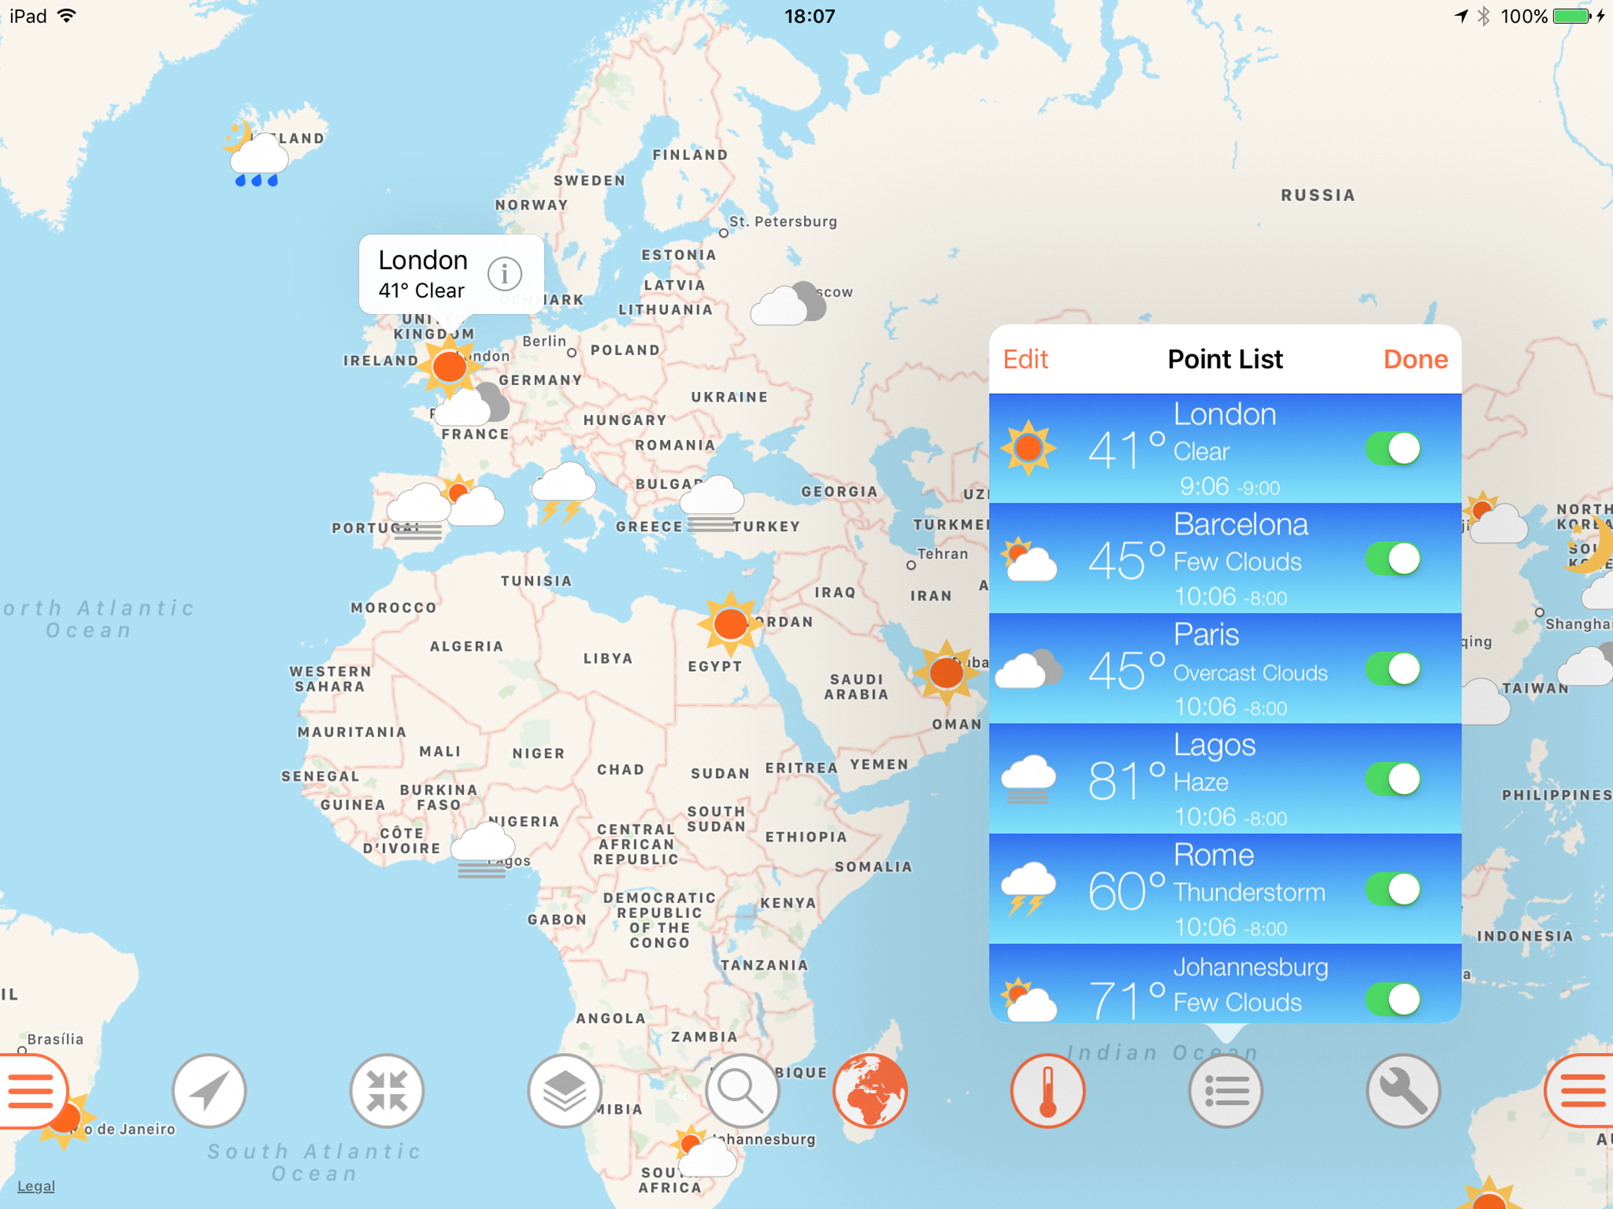Open the map layers icon
The width and height of the screenshot is (1613, 1209).
[564, 1091]
